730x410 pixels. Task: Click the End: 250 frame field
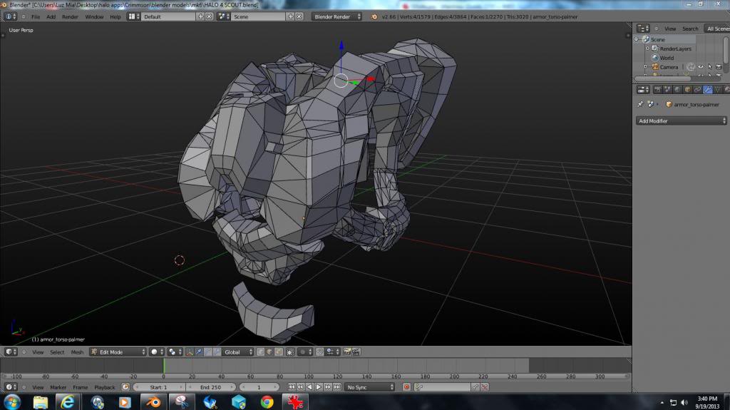(210, 387)
